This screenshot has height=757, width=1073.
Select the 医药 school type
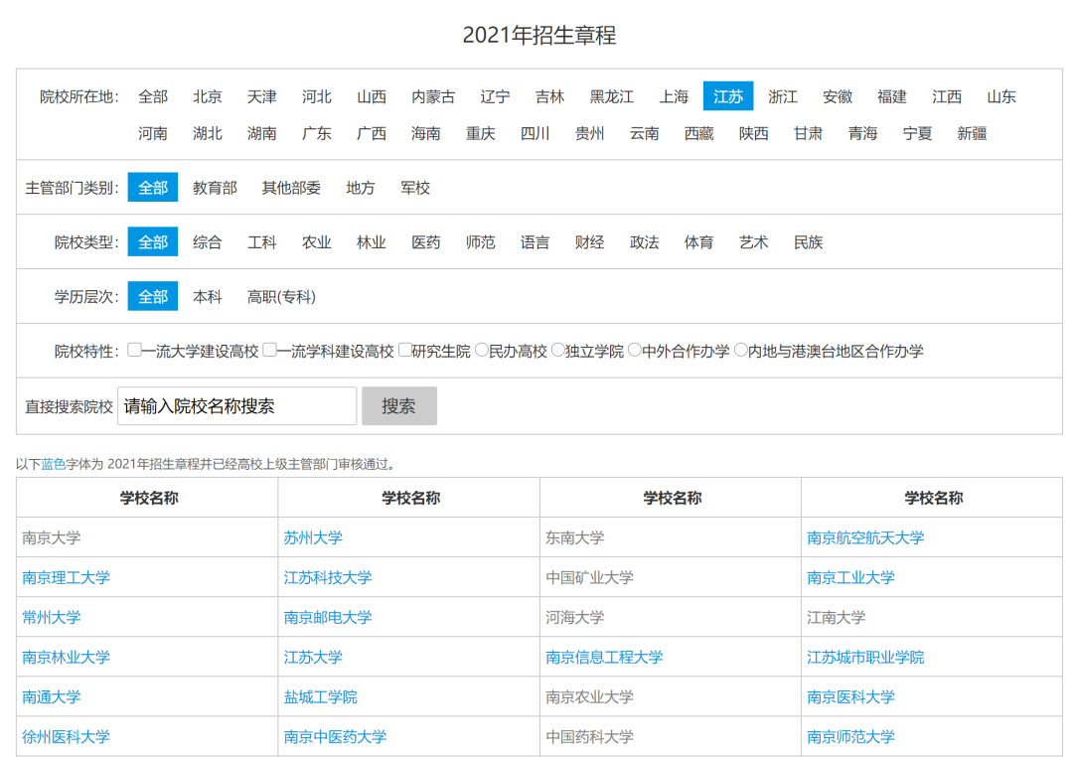click(x=425, y=241)
